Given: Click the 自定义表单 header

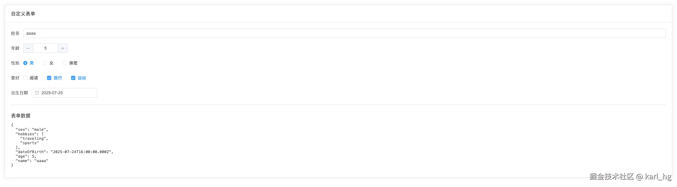Looking at the screenshot, I should pyautogui.click(x=23, y=14).
